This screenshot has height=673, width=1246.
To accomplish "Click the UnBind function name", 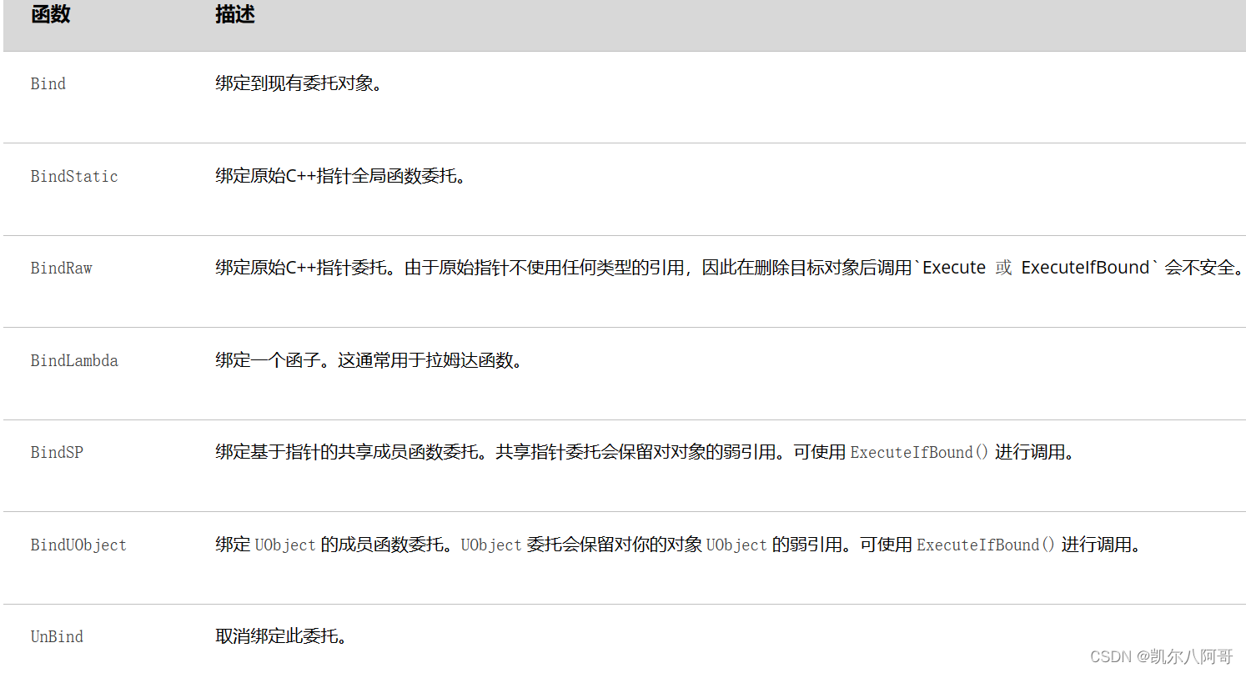I will tap(57, 637).
